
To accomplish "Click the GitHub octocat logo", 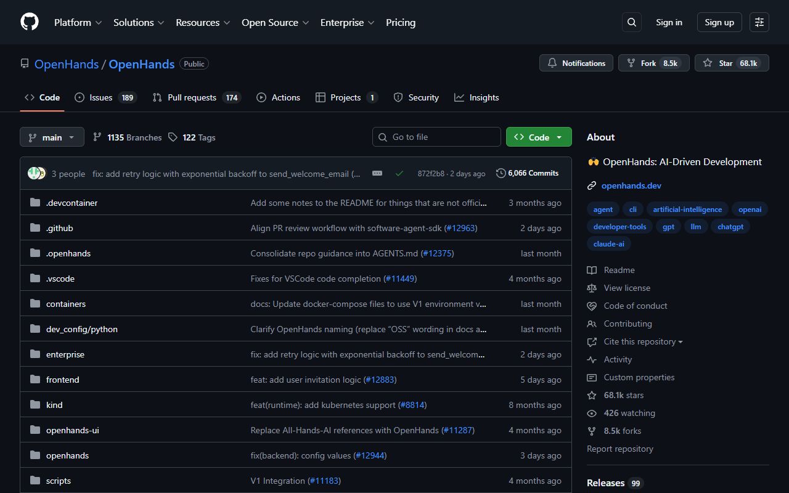I will 29,22.
